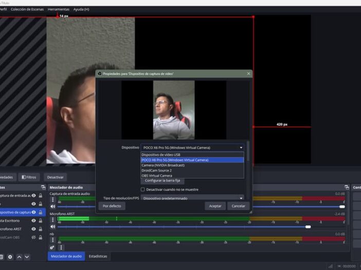Check Desactivar cuando no se muestre
The height and width of the screenshot is (270, 361).
(143, 189)
